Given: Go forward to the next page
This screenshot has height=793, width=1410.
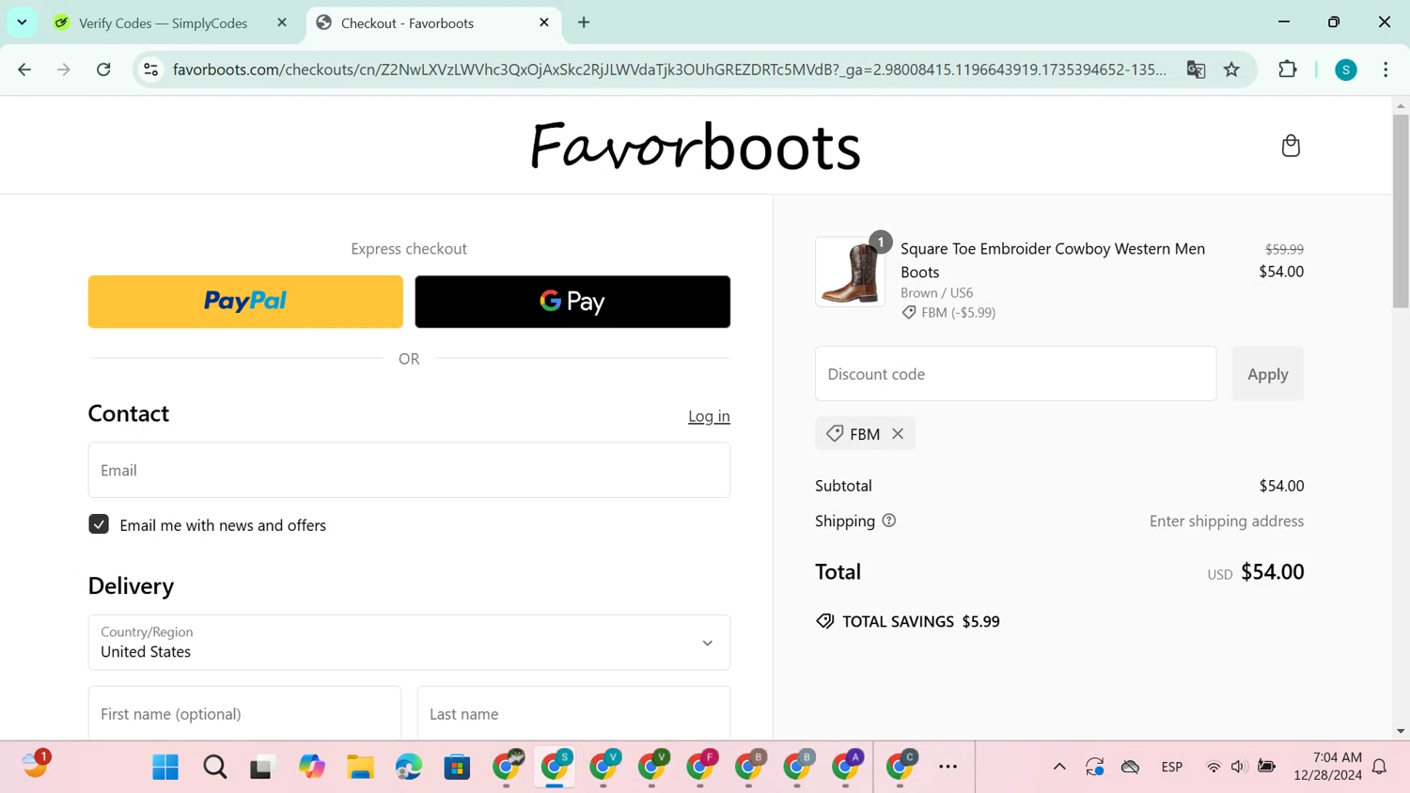Looking at the screenshot, I should tap(64, 70).
